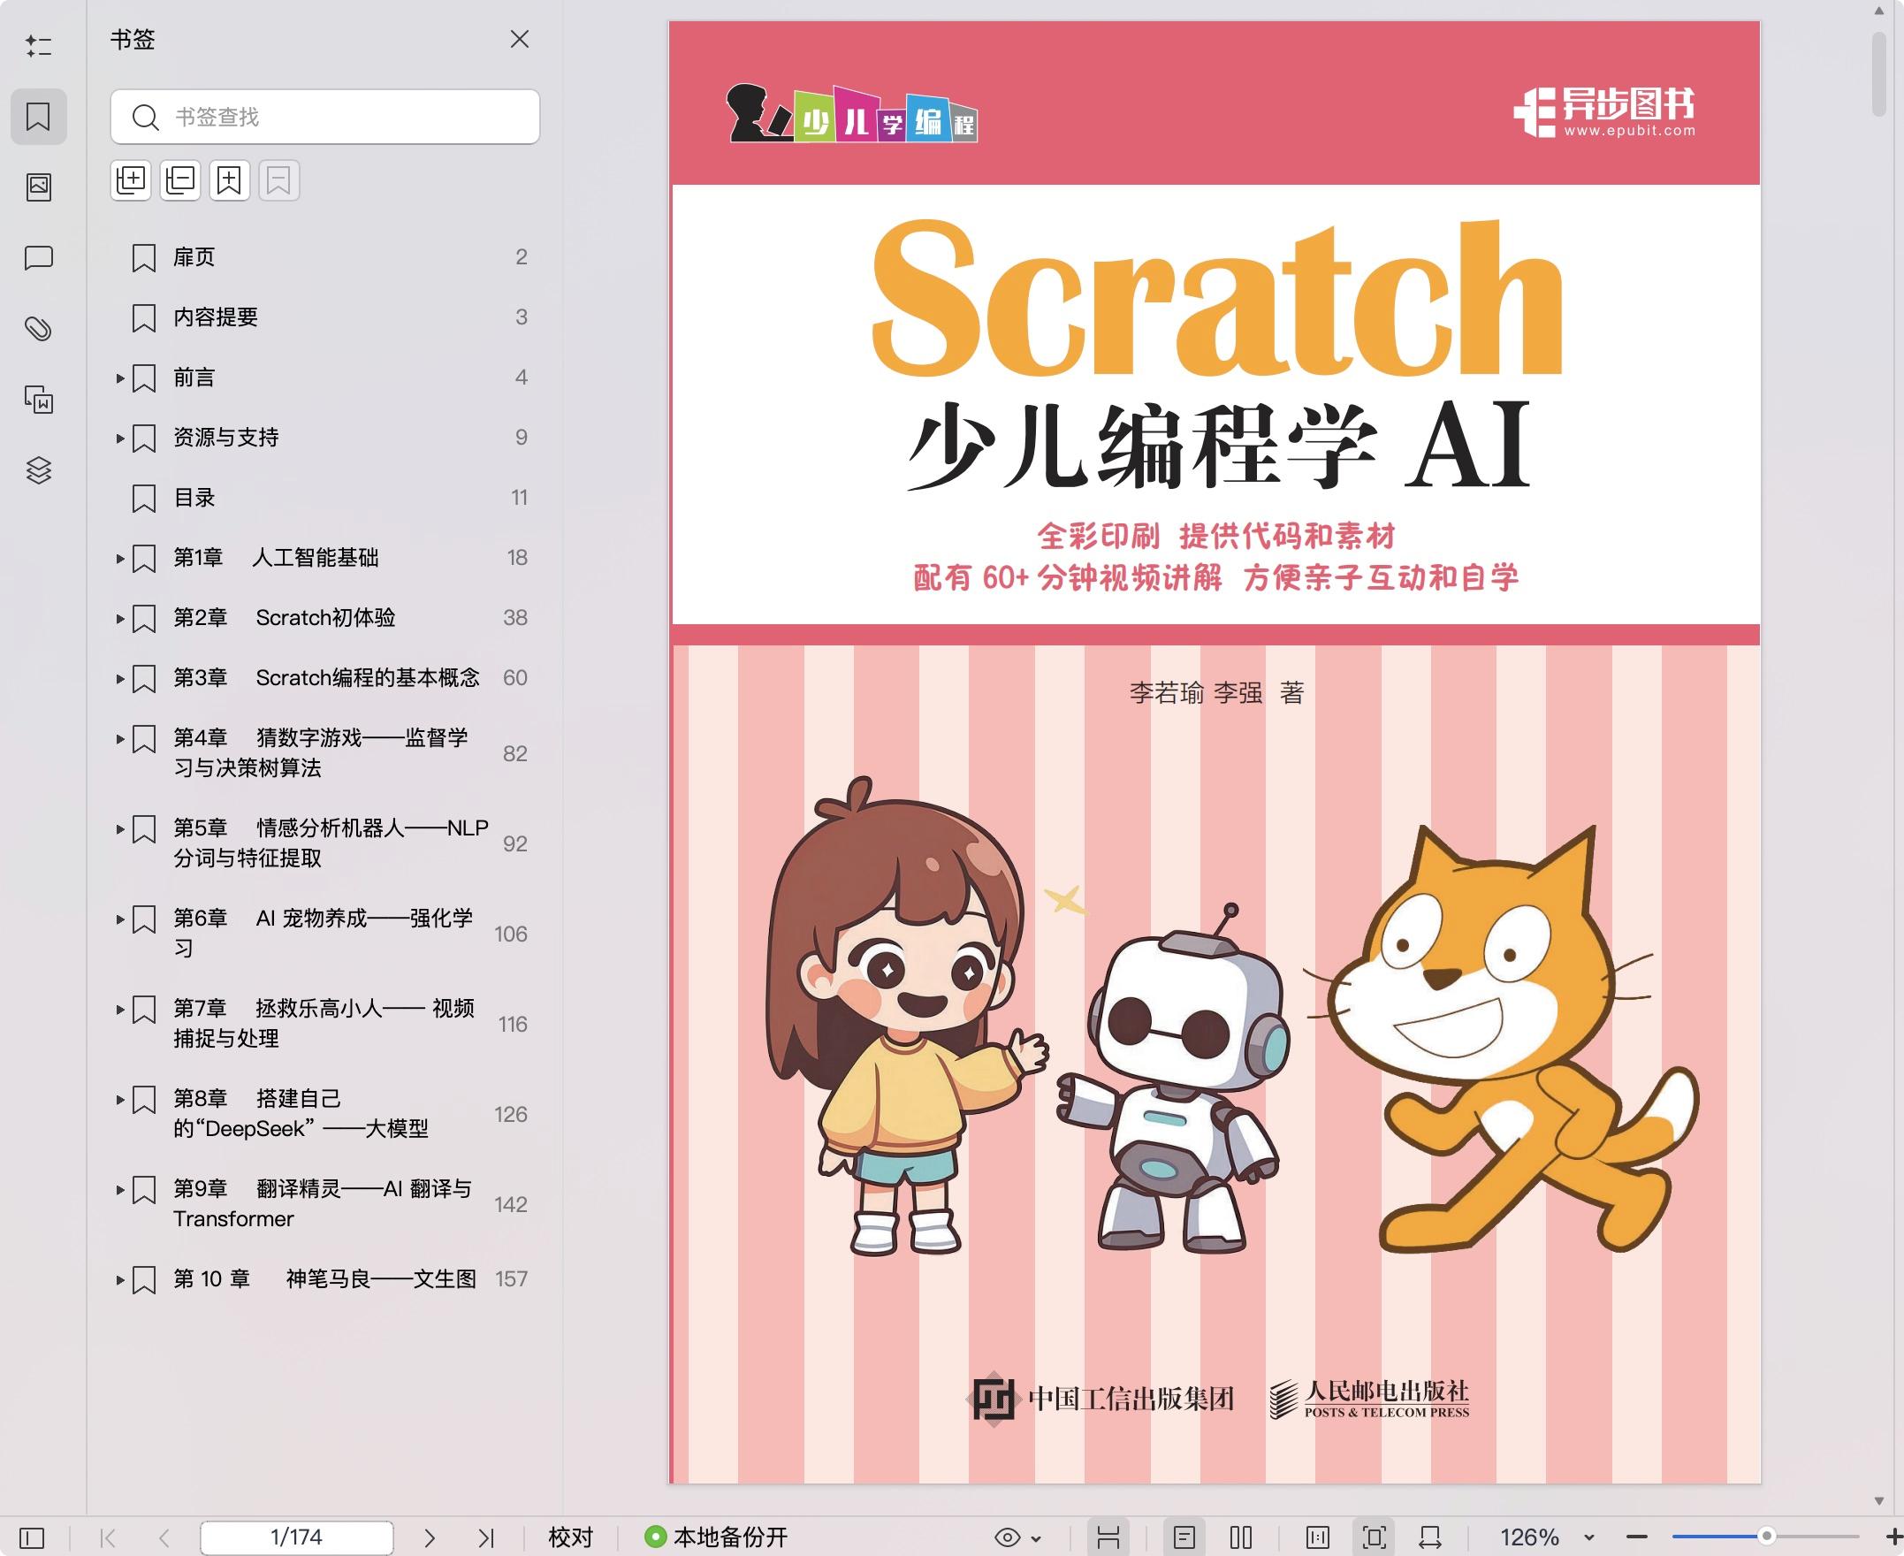Go to 第10章 神笔马良 bookmark text

coord(324,1279)
